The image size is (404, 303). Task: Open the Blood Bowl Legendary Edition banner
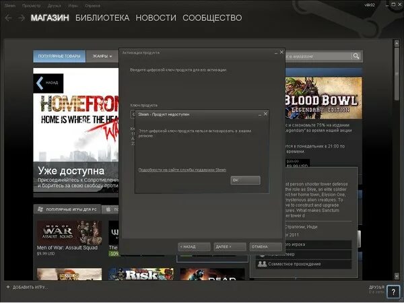[323, 98]
